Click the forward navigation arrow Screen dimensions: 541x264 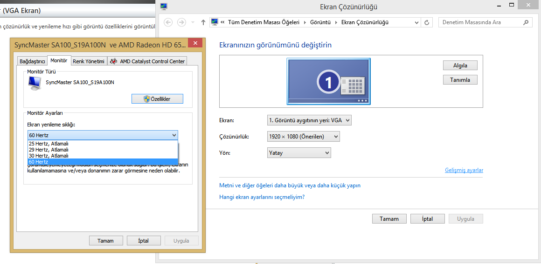tap(181, 22)
